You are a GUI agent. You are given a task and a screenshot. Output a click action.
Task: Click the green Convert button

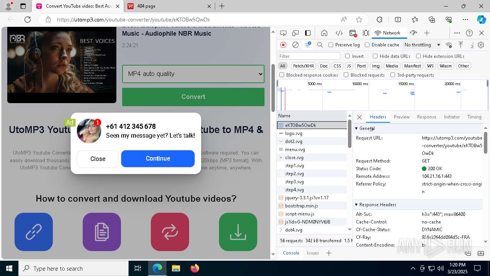pyautogui.click(x=193, y=97)
